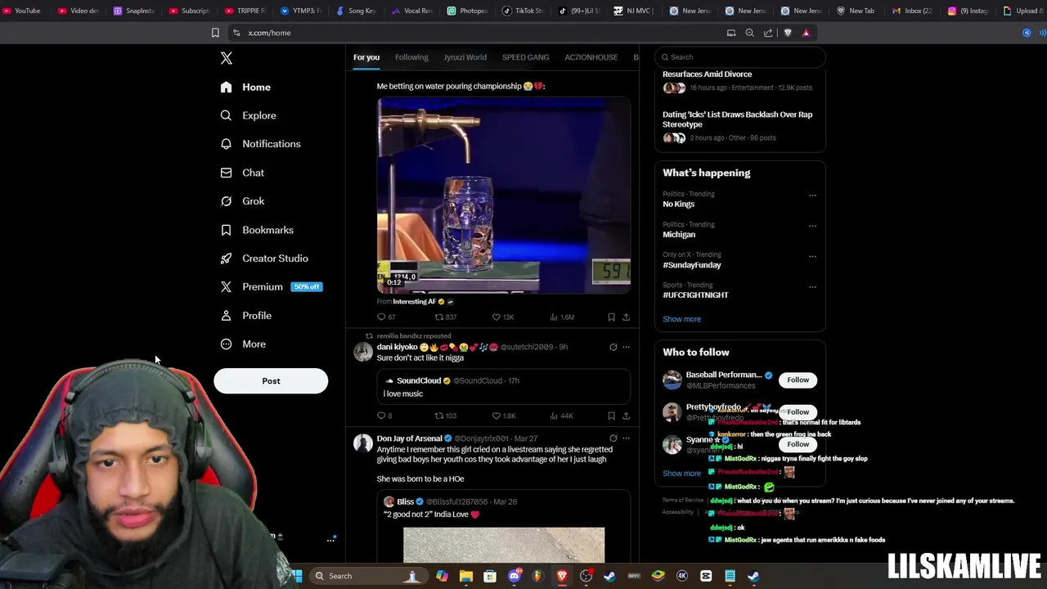The height and width of the screenshot is (589, 1047).
Task: Bookmark the water pouring post
Action: 611,317
